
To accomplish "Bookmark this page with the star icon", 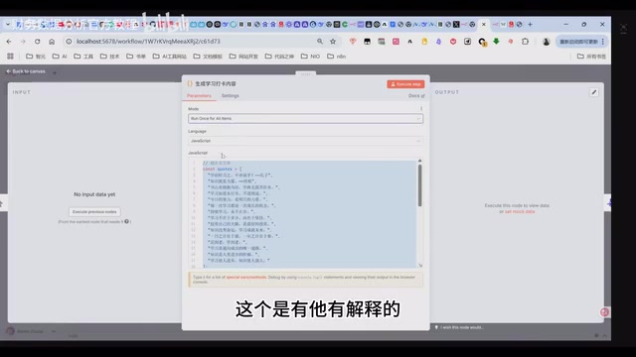I will point(333,42).
